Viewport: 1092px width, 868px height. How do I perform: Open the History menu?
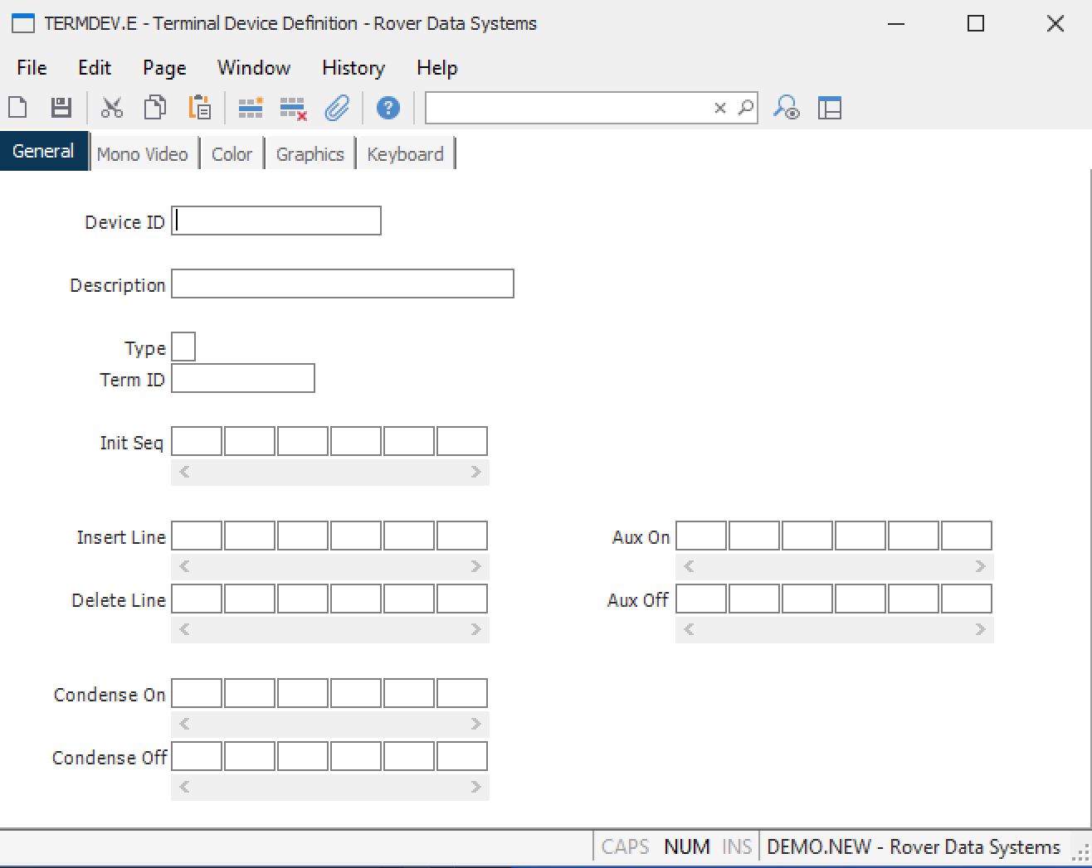tap(353, 68)
